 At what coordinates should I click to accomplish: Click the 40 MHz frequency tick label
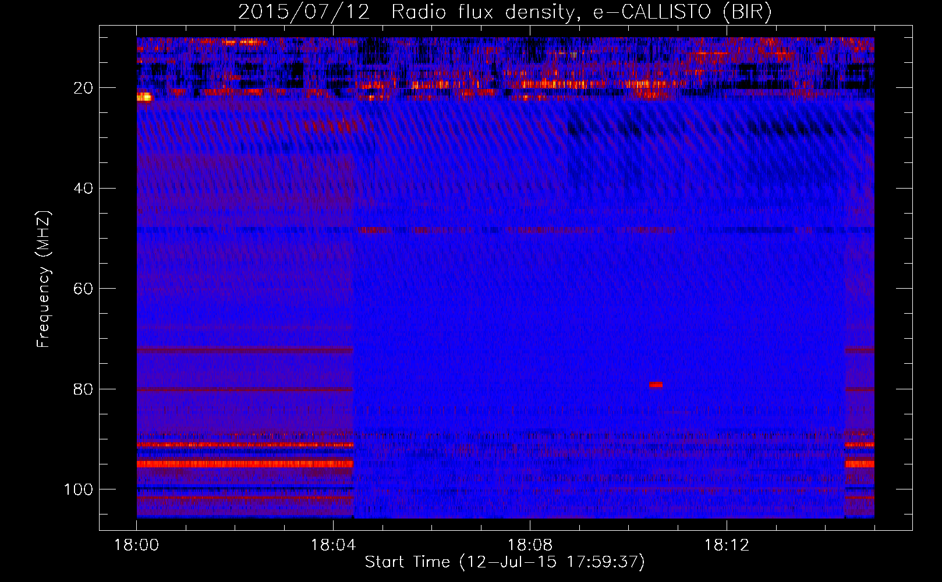(83, 188)
